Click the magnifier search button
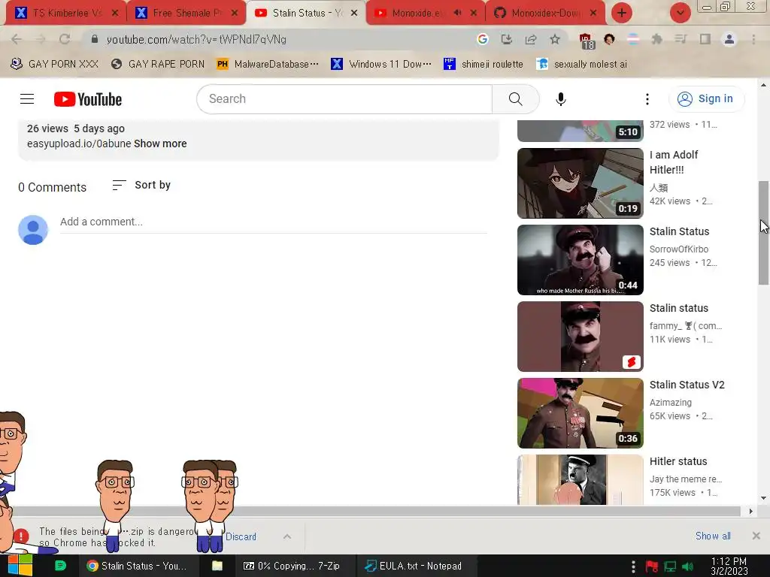Image resolution: width=770 pixels, height=577 pixels. pos(516,99)
